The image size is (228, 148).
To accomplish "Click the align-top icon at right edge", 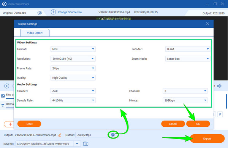I will [220, 115].
